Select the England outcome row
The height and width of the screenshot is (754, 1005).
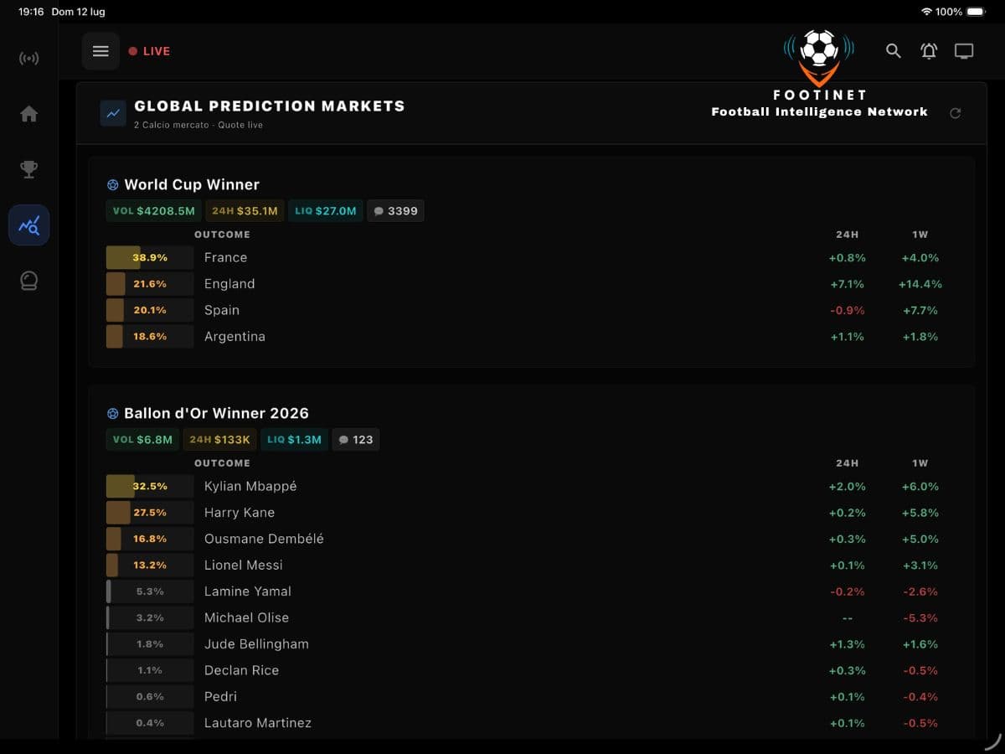pyautogui.click(x=531, y=284)
